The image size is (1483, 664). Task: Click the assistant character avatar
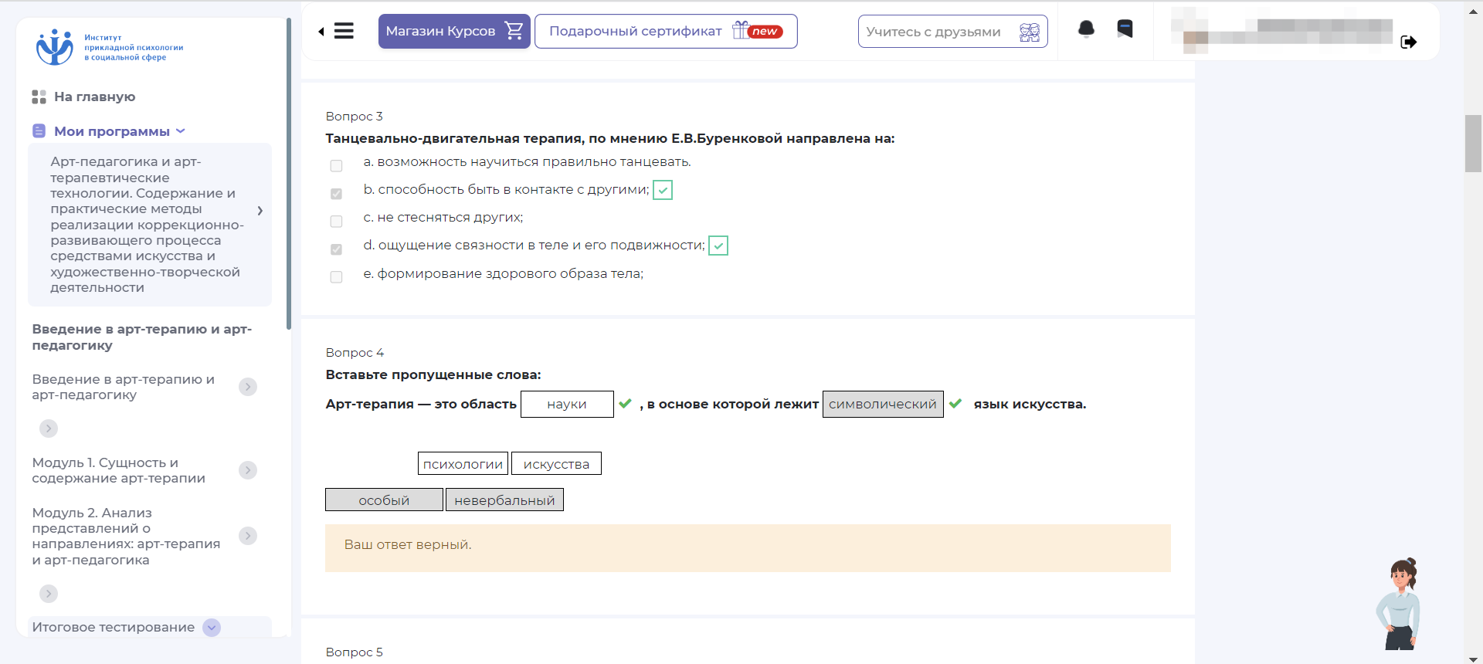[x=1400, y=603]
